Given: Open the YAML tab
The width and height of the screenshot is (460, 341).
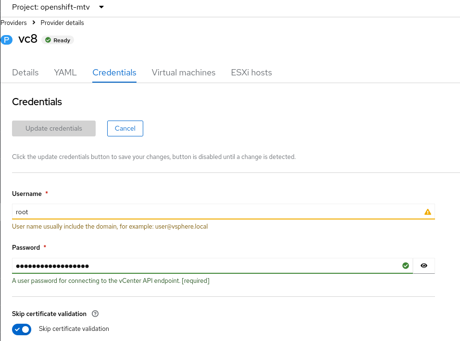Looking at the screenshot, I should (x=65, y=73).
